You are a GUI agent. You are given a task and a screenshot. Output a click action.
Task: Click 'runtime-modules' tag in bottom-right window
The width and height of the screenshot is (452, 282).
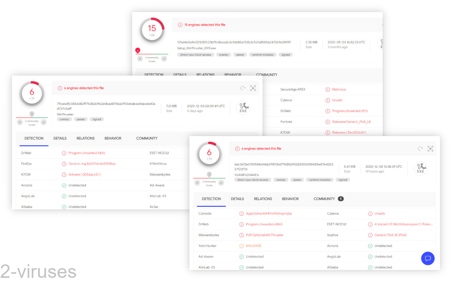point(320,180)
